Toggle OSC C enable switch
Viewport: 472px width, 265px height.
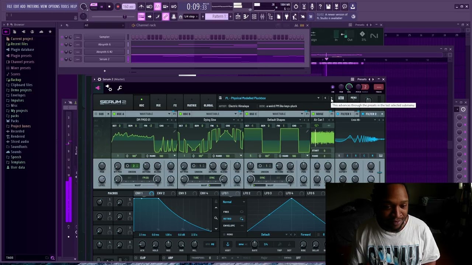click(x=247, y=114)
